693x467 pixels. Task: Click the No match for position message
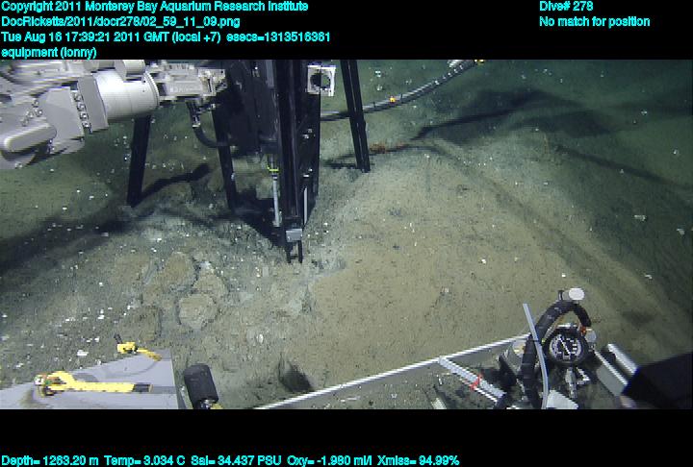[x=594, y=21]
